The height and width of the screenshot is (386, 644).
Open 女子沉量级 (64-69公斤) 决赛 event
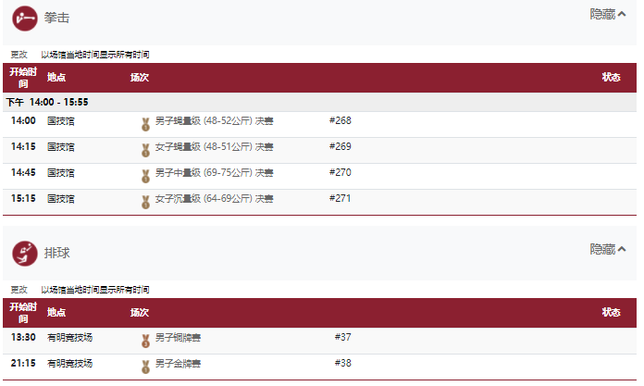click(214, 198)
